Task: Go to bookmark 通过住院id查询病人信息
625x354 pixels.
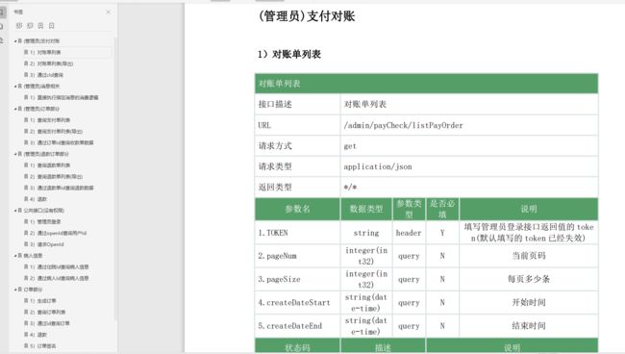Action: click(x=56, y=266)
